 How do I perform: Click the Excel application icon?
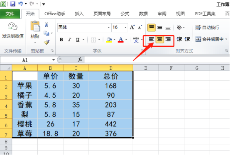(3, 4)
